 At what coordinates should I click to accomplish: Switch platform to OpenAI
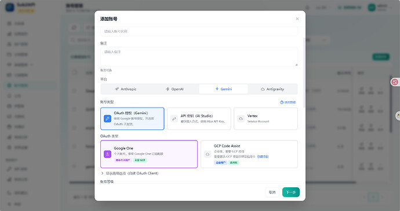[x=174, y=89]
